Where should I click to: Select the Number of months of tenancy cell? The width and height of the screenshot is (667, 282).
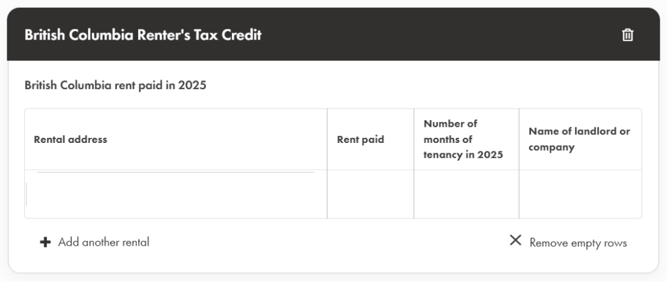(x=466, y=194)
